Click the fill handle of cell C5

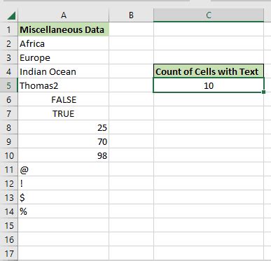[x=263, y=92]
